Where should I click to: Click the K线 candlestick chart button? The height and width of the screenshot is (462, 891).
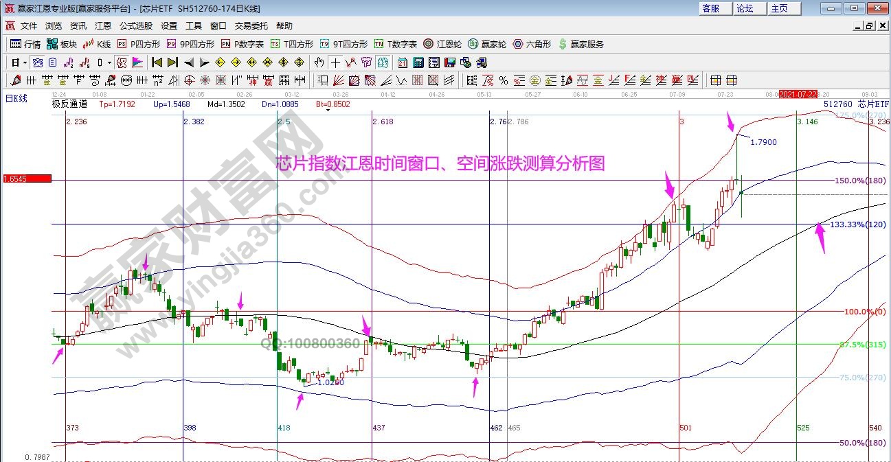(x=96, y=44)
